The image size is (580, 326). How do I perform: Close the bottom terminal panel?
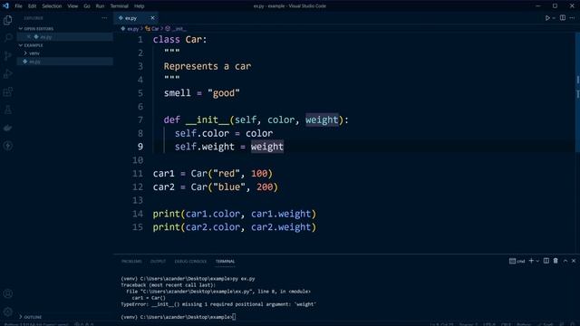pyautogui.click(x=574, y=261)
